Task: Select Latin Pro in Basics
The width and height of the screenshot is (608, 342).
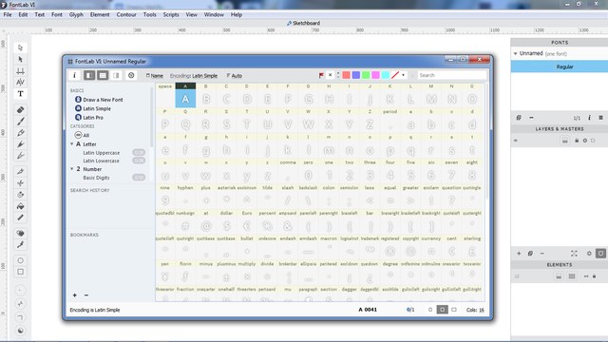Action: click(x=89, y=118)
